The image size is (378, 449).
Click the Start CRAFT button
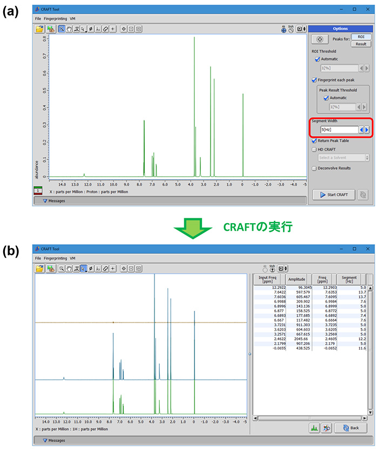coord(334,195)
